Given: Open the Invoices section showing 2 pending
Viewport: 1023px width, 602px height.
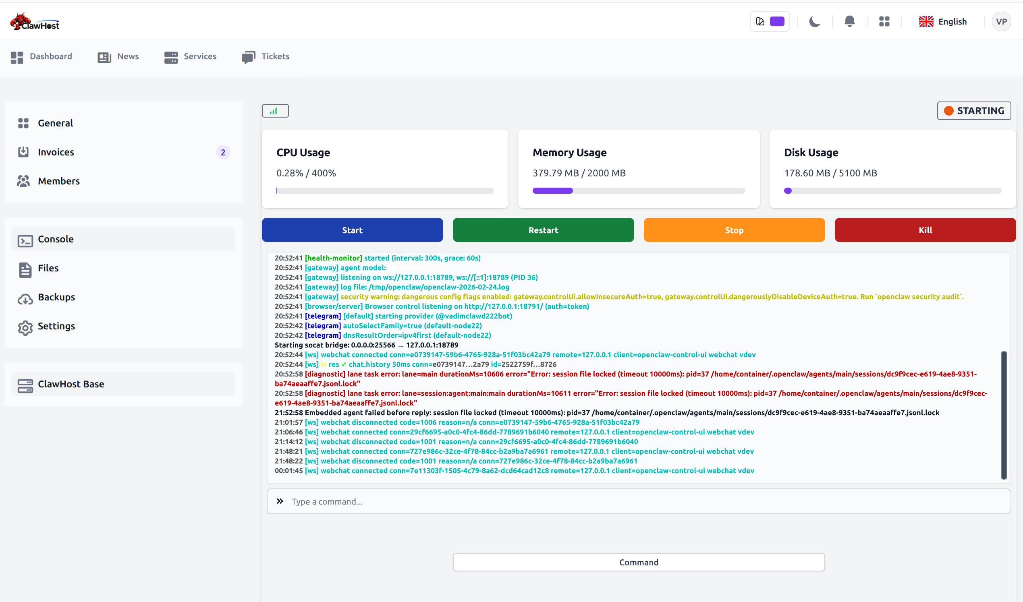Looking at the screenshot, I should pos(56,152).
